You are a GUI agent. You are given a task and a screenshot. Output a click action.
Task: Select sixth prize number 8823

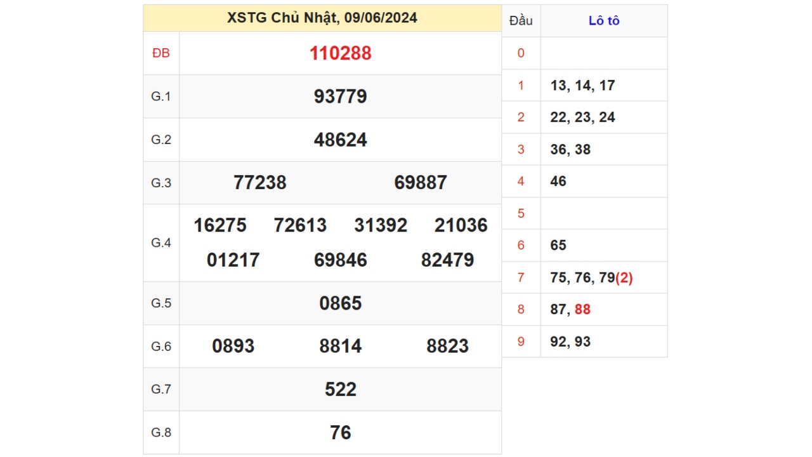[x=448, y=347]
